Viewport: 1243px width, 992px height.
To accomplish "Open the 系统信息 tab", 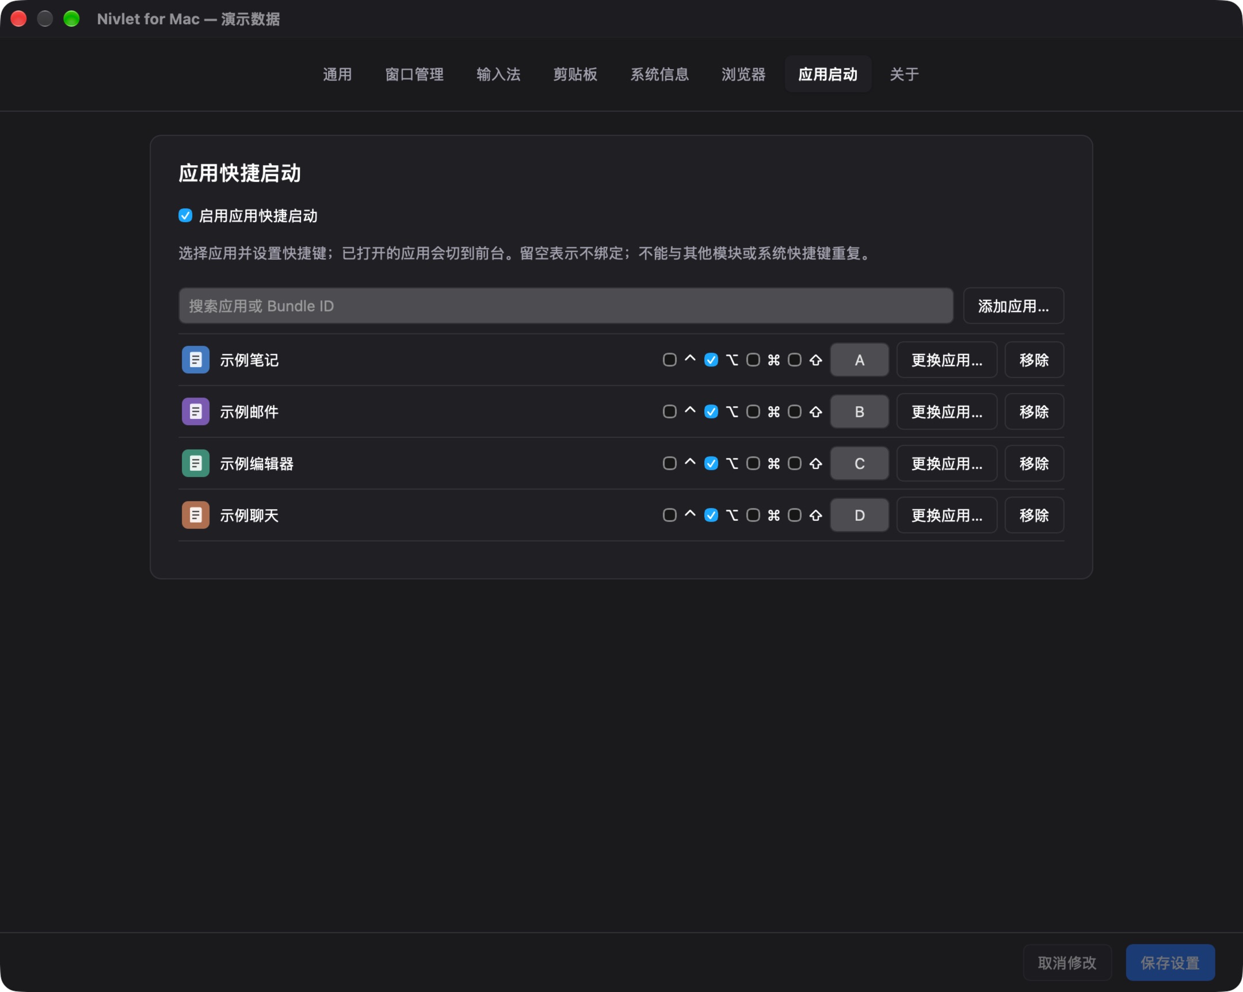I will click(x=659, y=74).
